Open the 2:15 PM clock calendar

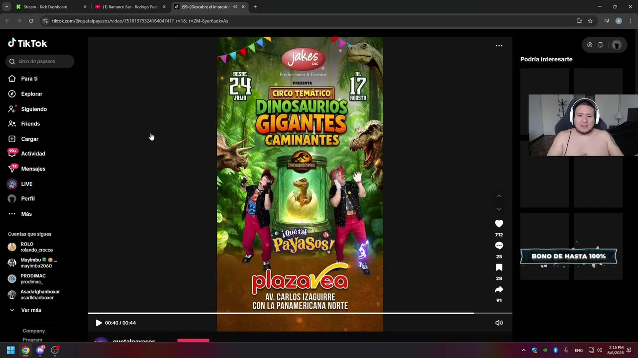pyautogui.click(x=617, y=350)
